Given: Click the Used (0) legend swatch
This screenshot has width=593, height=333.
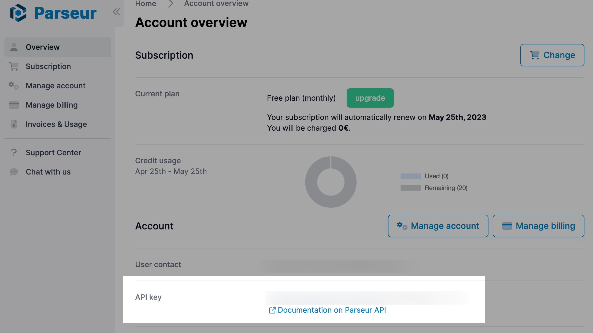Looking at the screenshot, I should tap(411, 176).
